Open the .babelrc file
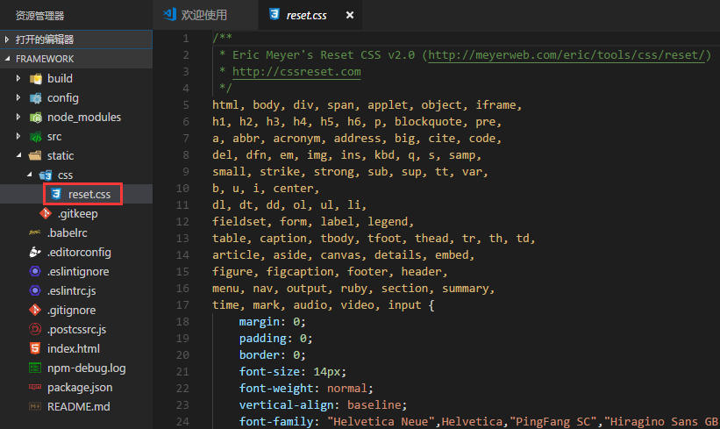The height and width of the screenshot is (429, 720). point(67,232)
